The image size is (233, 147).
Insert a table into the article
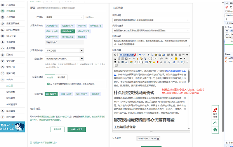146,62
